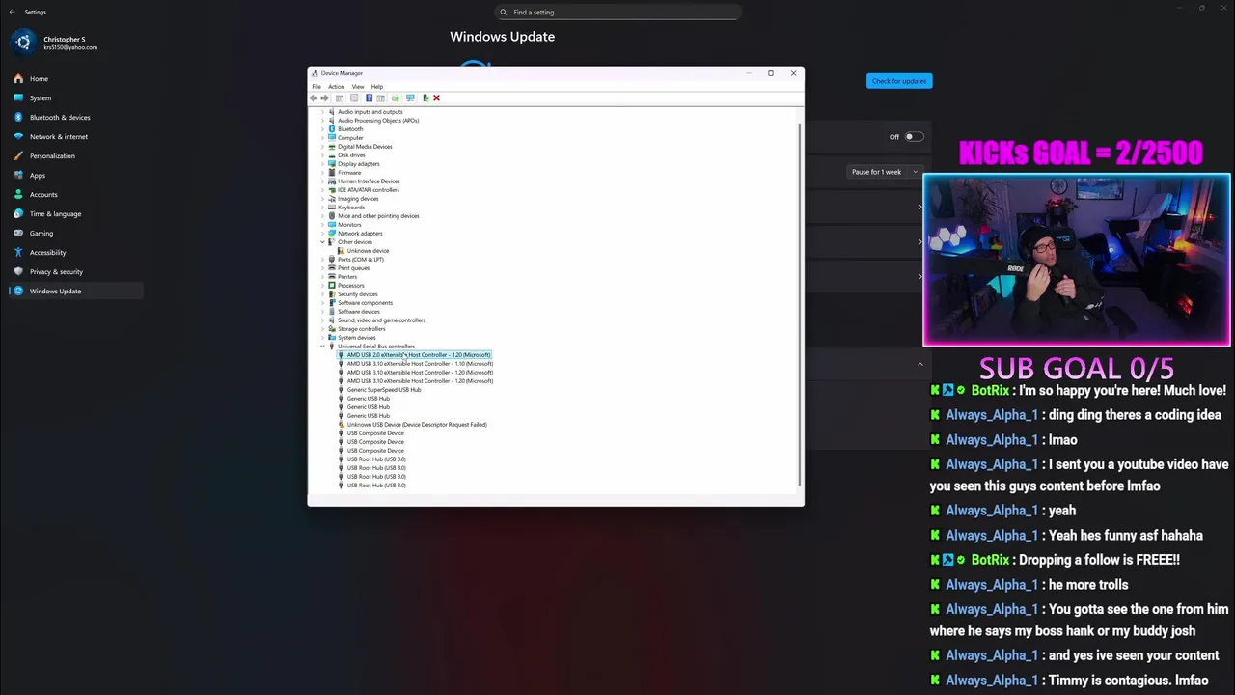Select Unknown USB Device (Device Descriptor Request Failed)
Viewport: 1235px width, 695px height.
coord(417,424)
